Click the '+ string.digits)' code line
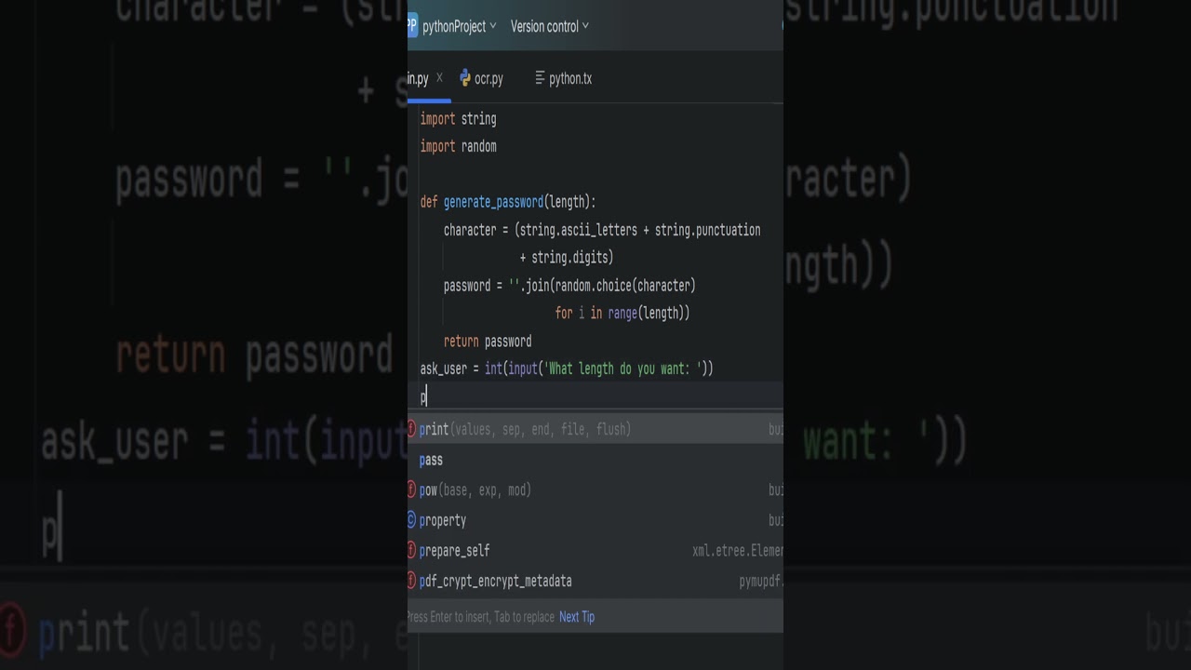Screen dimensions: 1191x670 click(566, 258)
